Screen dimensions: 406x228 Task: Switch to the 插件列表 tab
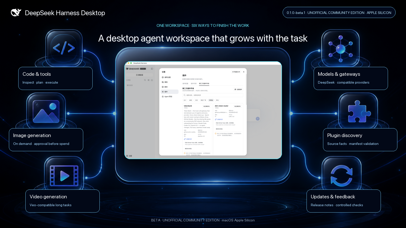point(194,84)
